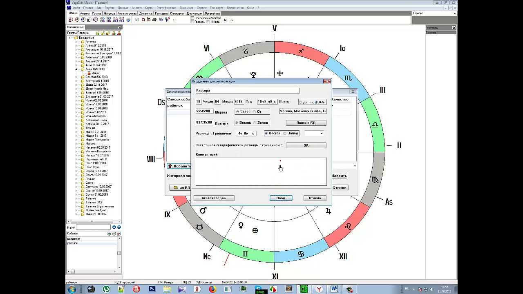523x294 pixels.
Task: Open the Ректификация menu
Action: point(166,8)
